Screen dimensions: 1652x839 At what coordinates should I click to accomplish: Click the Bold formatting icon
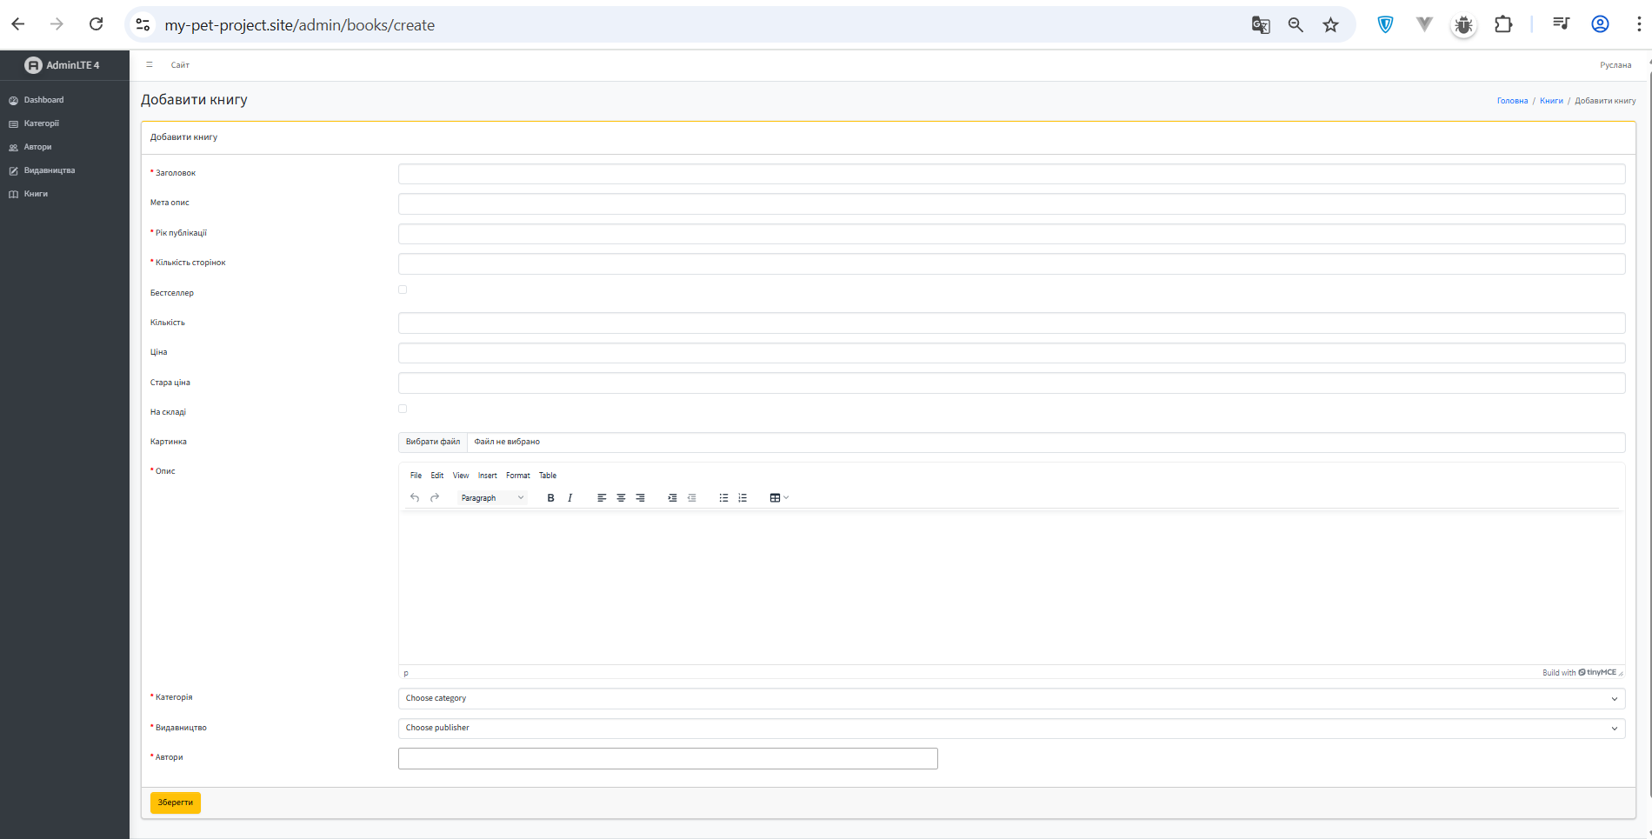tap(550, 498)
